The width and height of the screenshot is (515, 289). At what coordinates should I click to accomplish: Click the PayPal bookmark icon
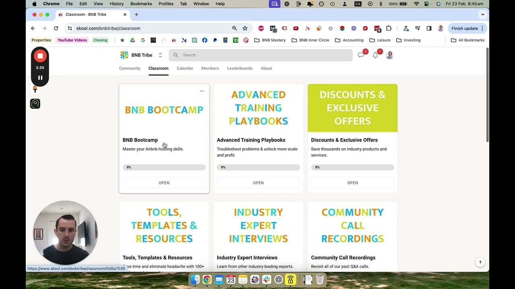click(x=215, y=40)
